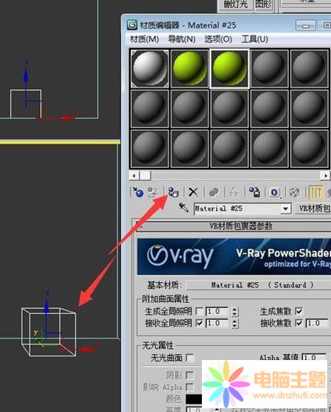Enable the 生成全局照明 checkbox
This screenshot has height=412, width=331.
point(200,312)
